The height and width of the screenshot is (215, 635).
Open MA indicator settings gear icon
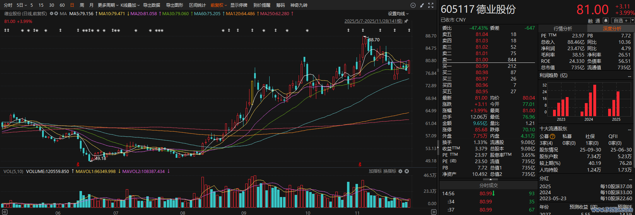pos(52,14)
